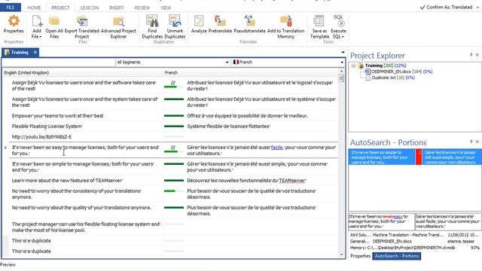Switch to the INSERT ribbon tab
The width and height of the screenshot is (482, 271).
click(x=117, y=8)
